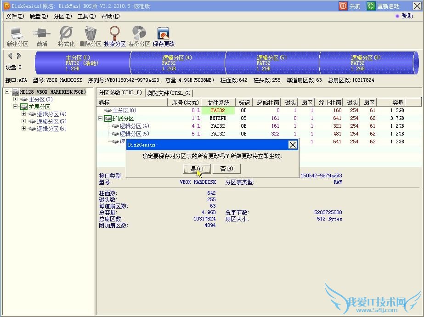The image size is (424, 317).
Task: Open the 帮助(H) menu
Action: point(110,16)
